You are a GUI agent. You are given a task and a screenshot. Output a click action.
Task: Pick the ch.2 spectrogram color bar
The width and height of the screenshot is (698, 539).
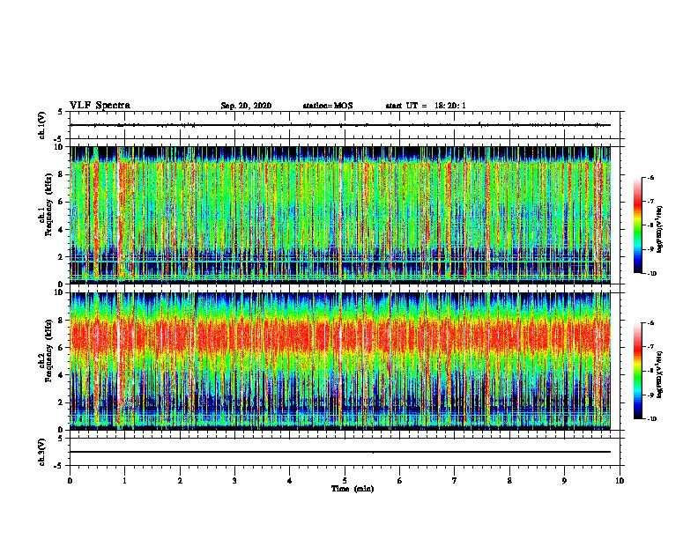click(x=638, y=371)
